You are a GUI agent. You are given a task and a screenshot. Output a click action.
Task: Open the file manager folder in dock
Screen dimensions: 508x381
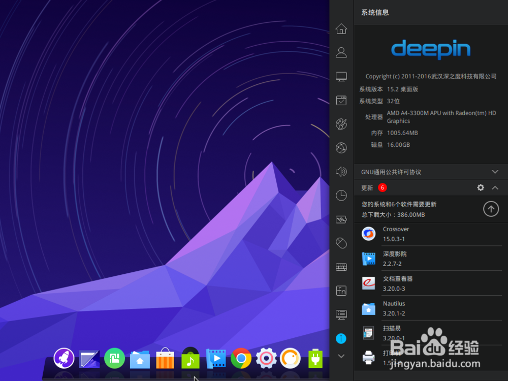click(x=140, y=359)
